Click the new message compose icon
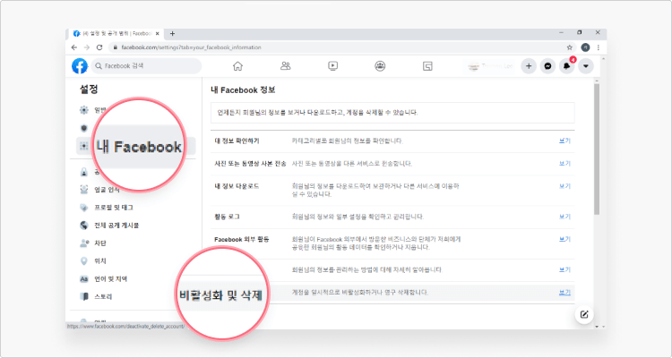Image resolution: width=672 pixels, height=358 pixels. pyautogui.click(x=584, y=315)
